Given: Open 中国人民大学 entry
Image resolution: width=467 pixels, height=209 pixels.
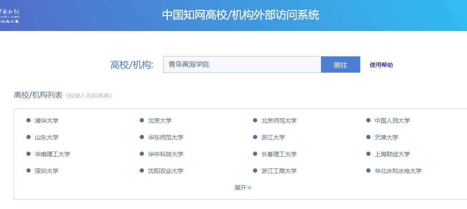Looking at the screenshot, I should coord(392,121).
